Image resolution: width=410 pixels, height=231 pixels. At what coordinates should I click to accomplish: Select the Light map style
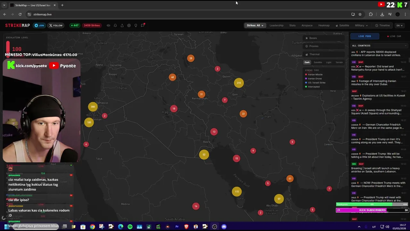click(x=329, y=62)
